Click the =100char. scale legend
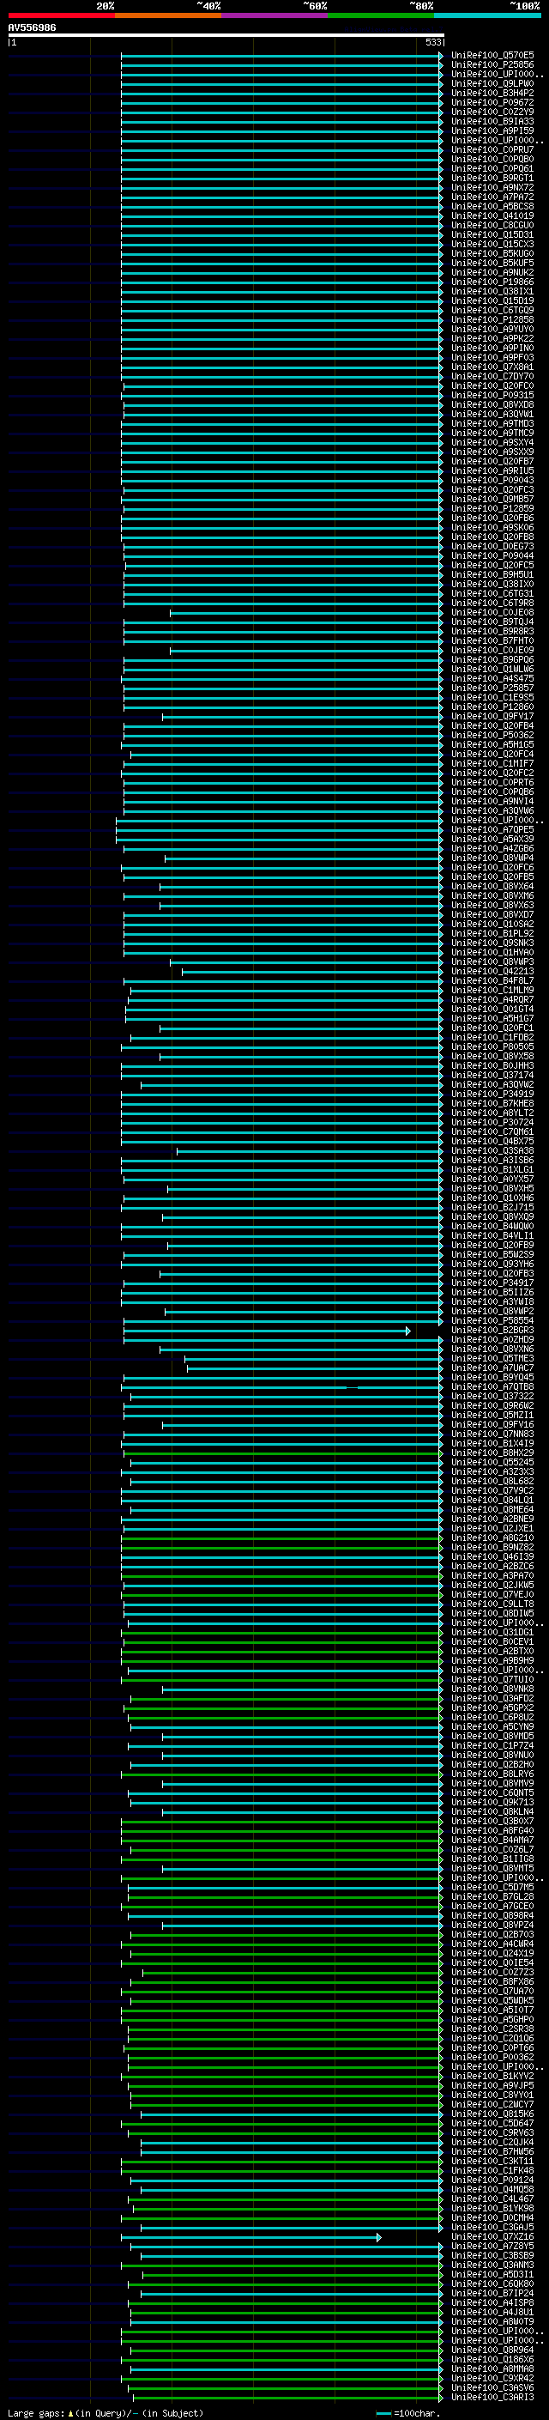549x2420 pixels. 409,2412
